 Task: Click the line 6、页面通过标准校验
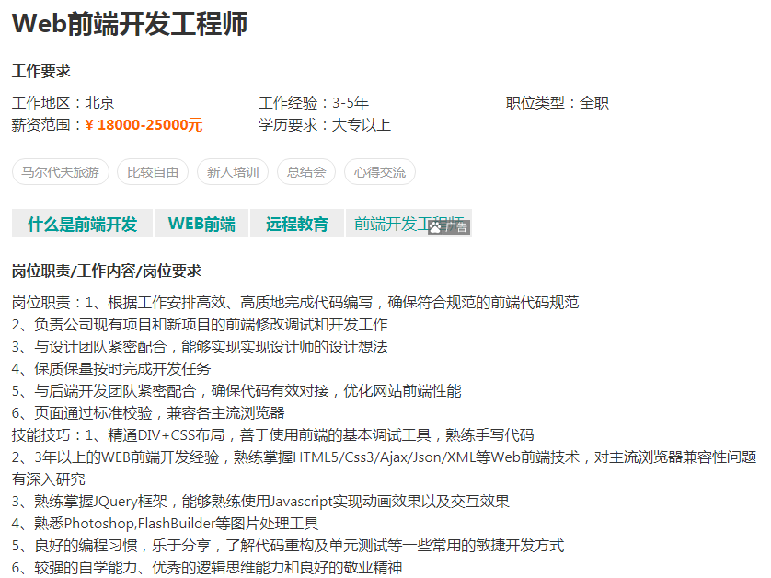point(148,412)
